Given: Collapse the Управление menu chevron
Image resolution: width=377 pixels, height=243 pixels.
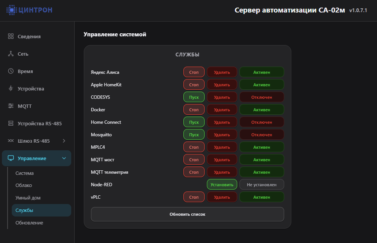Looking at the screenshot, I should (x=64, y=158).
